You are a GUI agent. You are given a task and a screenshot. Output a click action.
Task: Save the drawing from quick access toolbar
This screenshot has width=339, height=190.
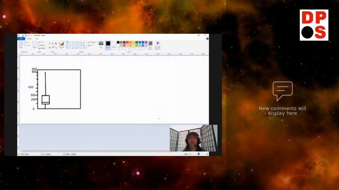point(23,35)
